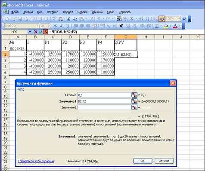The image size is (205, 171).
Task: Open the Файл menu
Action: [15, 12]
